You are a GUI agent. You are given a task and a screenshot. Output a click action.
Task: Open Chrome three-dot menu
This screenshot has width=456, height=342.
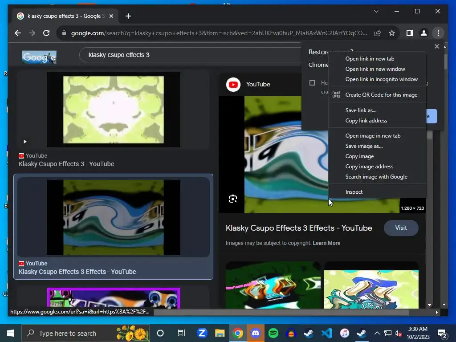pos(438,33)
